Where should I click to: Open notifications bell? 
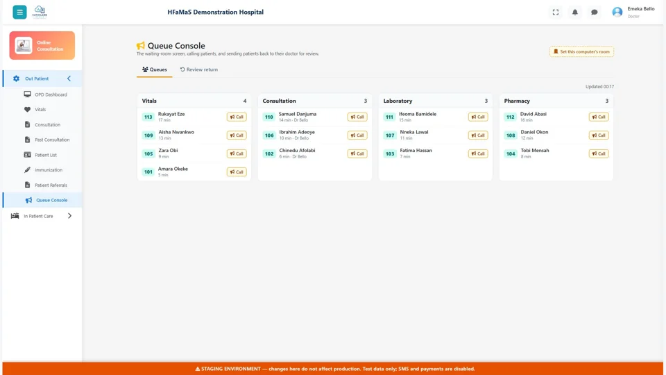574,12
